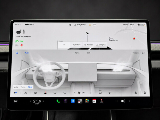Viewport: 160px width, 120px height.
Task: Open Tidsplan schedule
Action: coord(136,53)
